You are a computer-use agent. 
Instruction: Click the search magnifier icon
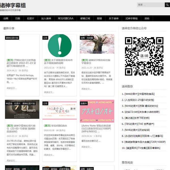[167, 5]
